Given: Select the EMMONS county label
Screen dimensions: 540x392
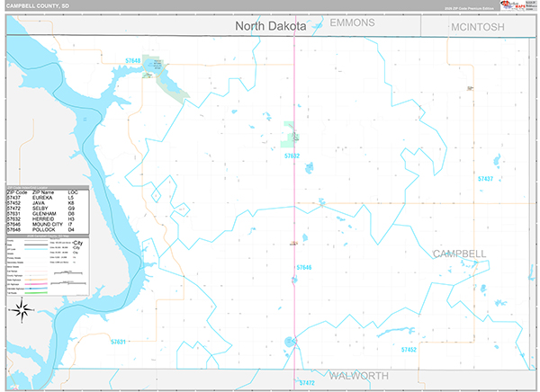Looking at the screenshot, I should click(x=352, y=22).
